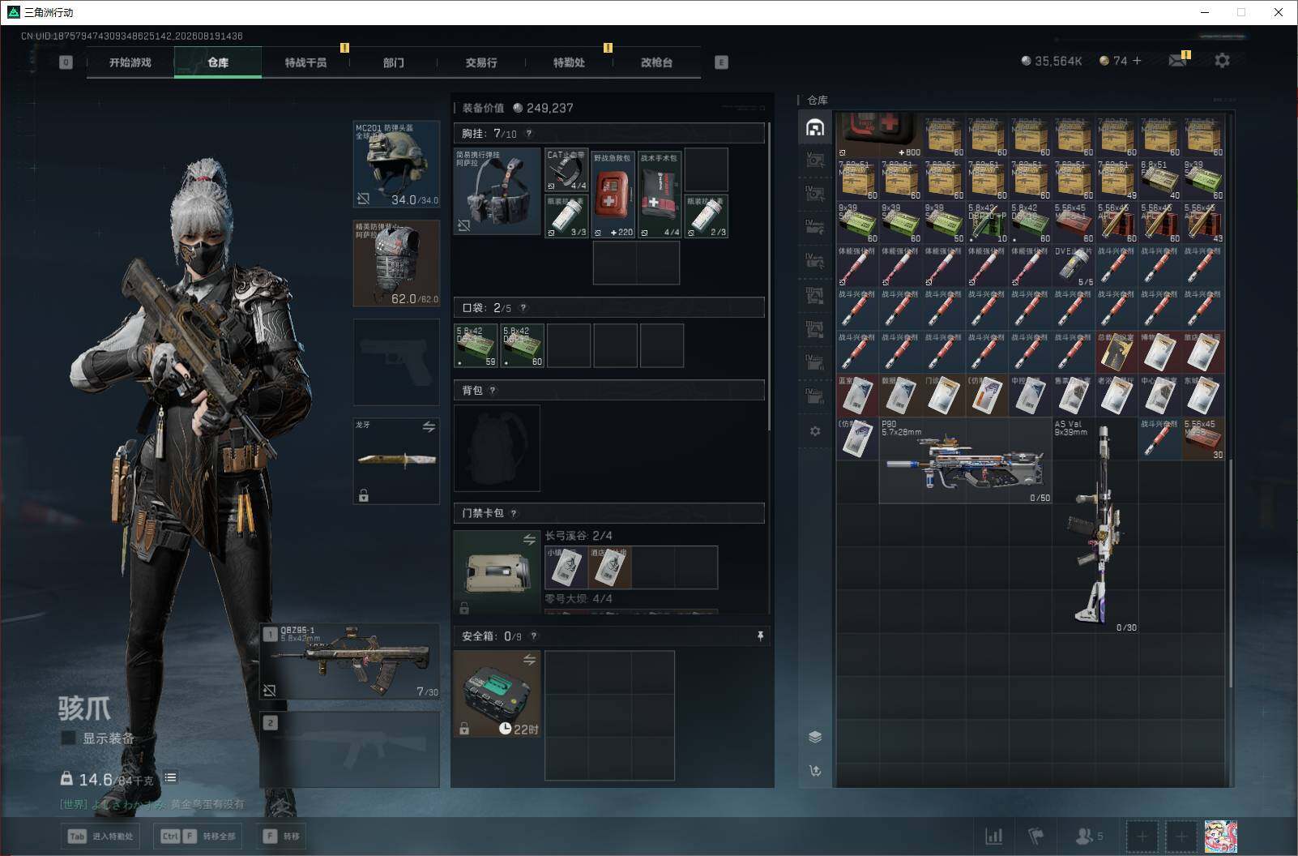Open the mail inbox icon
The height and width of the screenshot is (856, 1298).
(1178, 60)
